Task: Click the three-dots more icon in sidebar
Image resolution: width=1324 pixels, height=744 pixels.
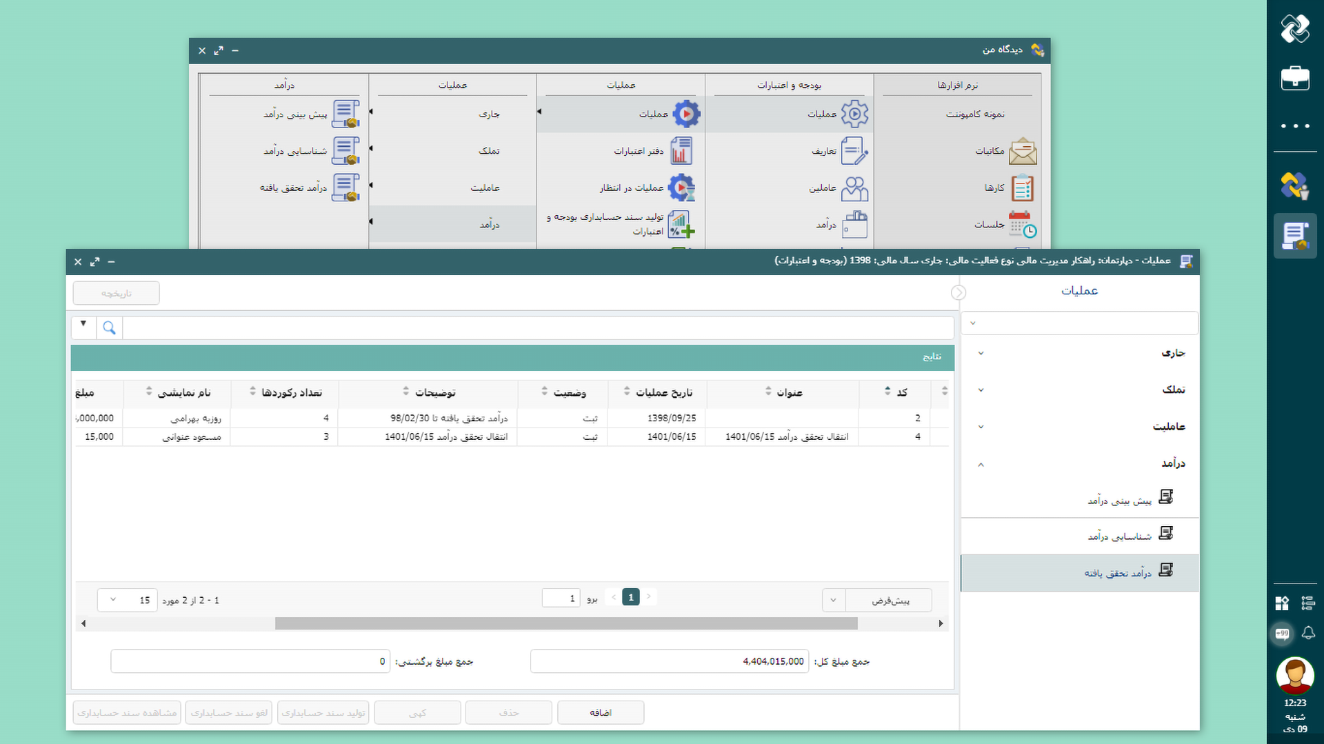Action: [1294, 126]
